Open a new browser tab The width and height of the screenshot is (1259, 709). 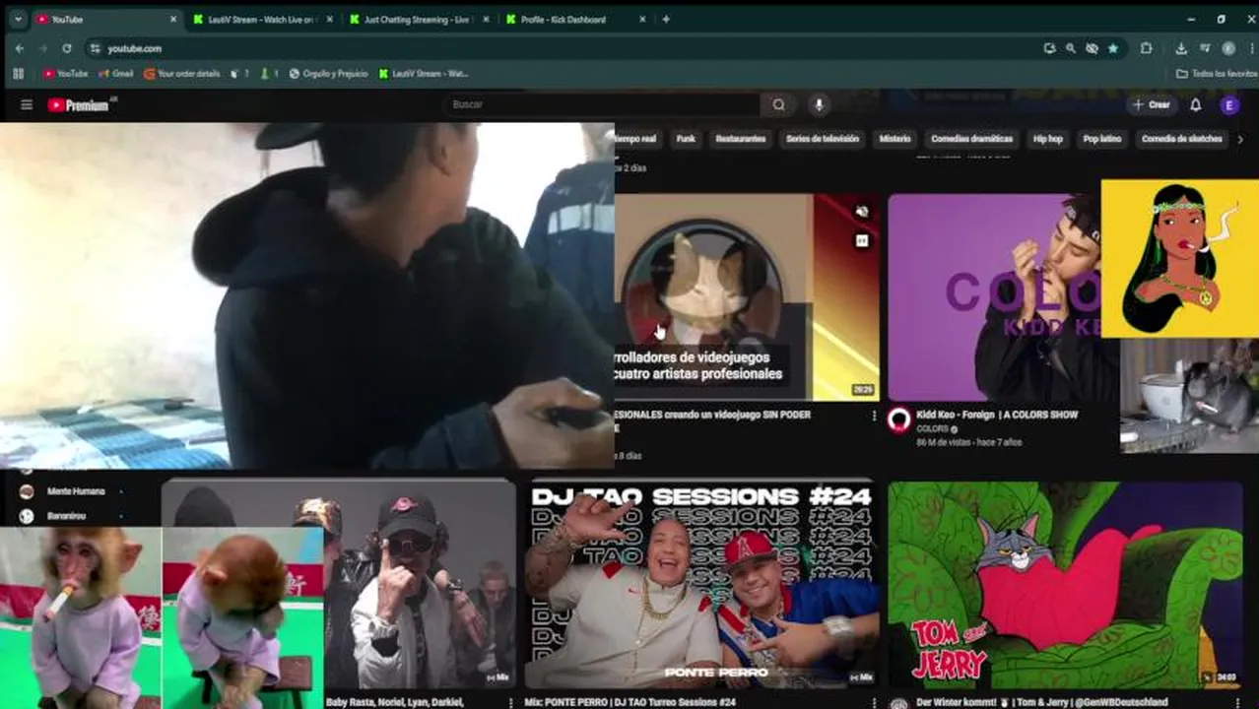pyautogui.click(x=666, y=19)
